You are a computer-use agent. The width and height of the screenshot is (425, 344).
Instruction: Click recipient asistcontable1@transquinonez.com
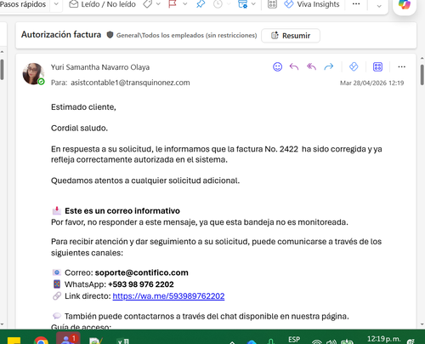pyautogui.click(x=130, y=83)
